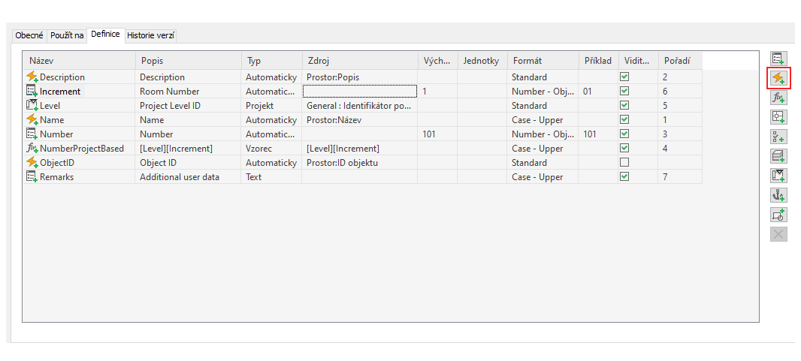This screenshot has height=361, width=801.
Task: Click the add text attribute icon at top of toolbar
Action: (778, 59)
